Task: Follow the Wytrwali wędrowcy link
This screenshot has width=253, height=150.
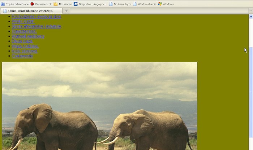Action: [28, 36]
